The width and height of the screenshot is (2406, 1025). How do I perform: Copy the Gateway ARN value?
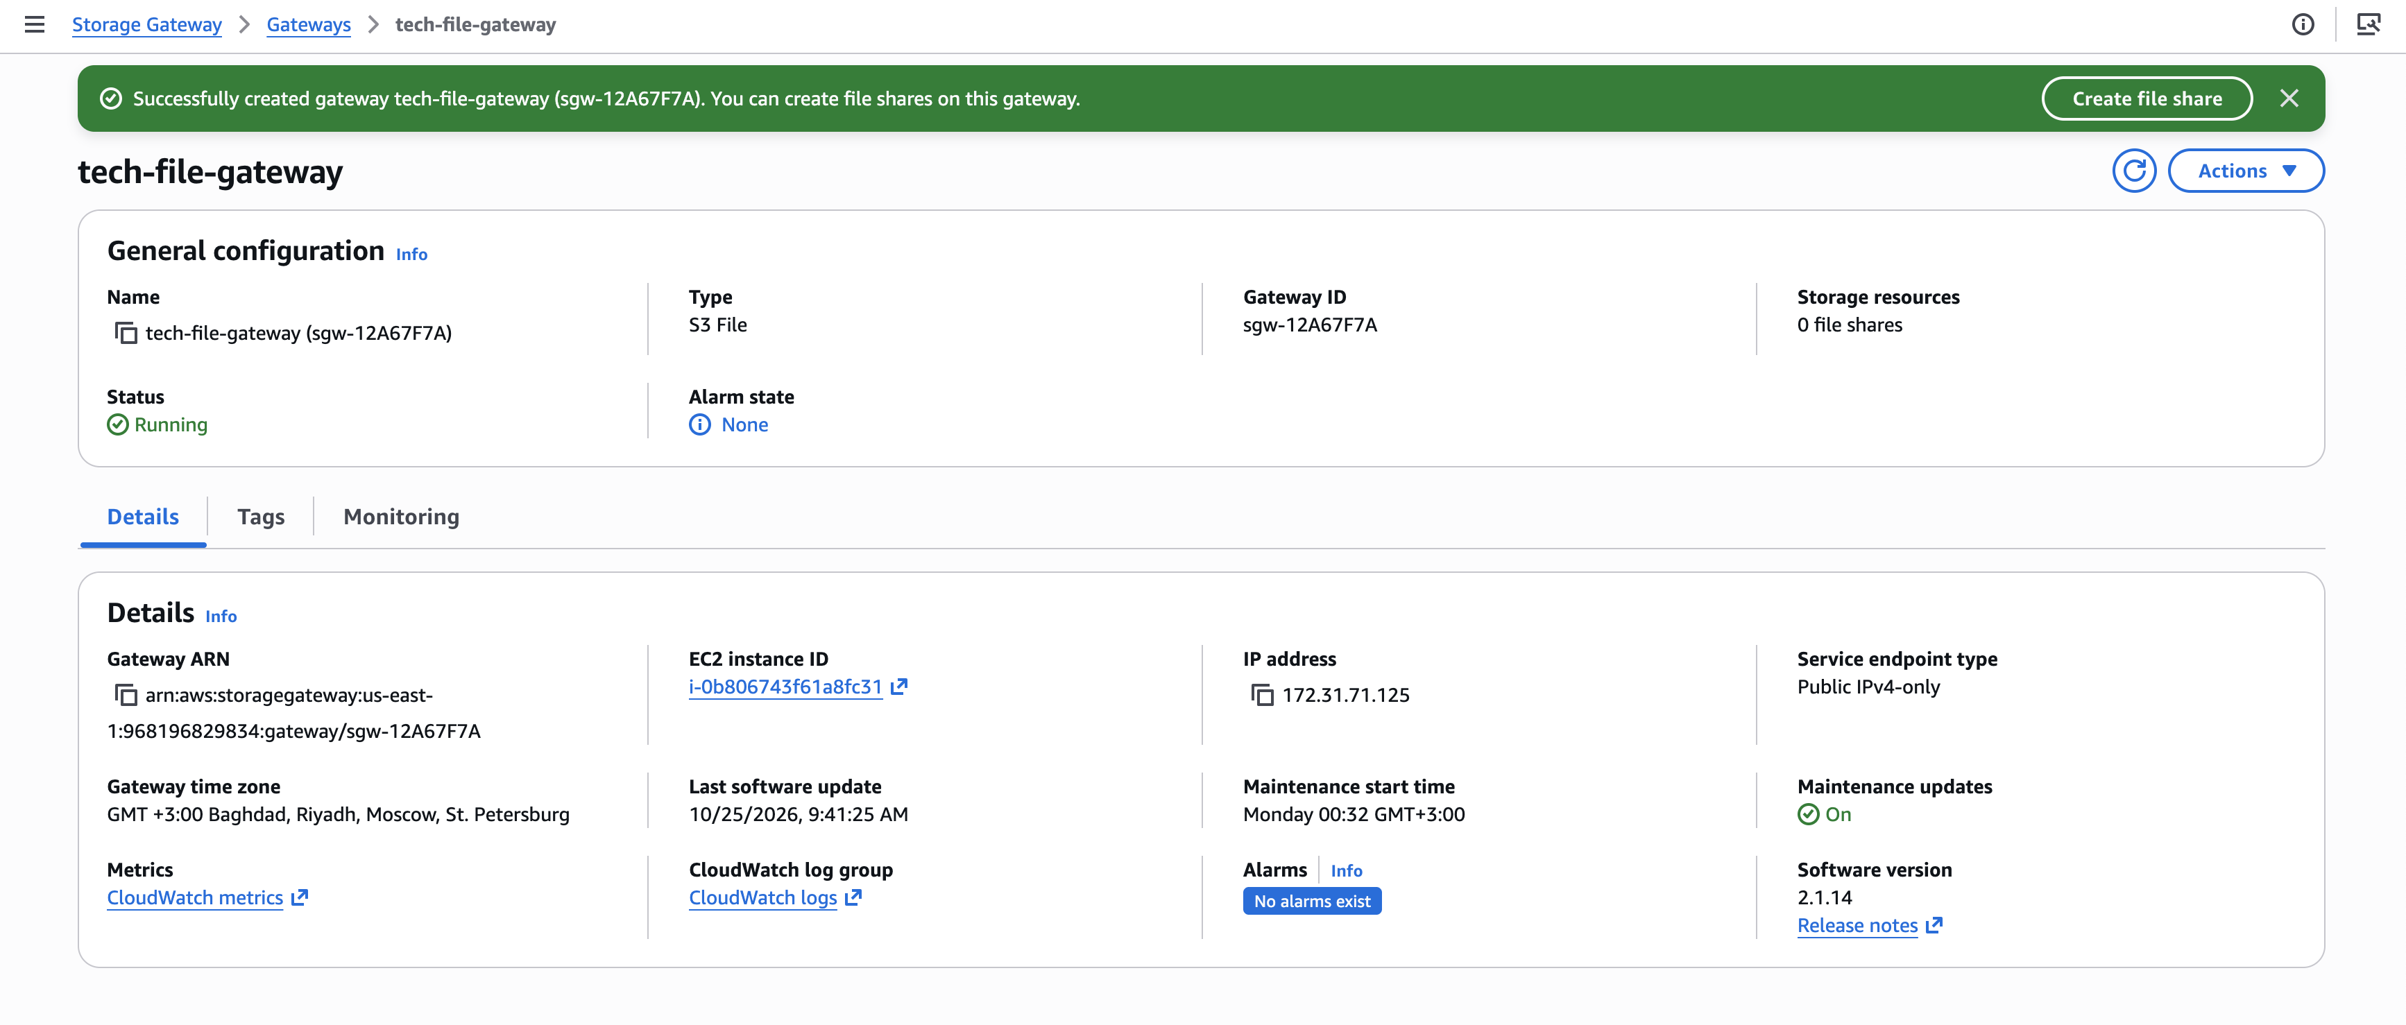point(126,696)
